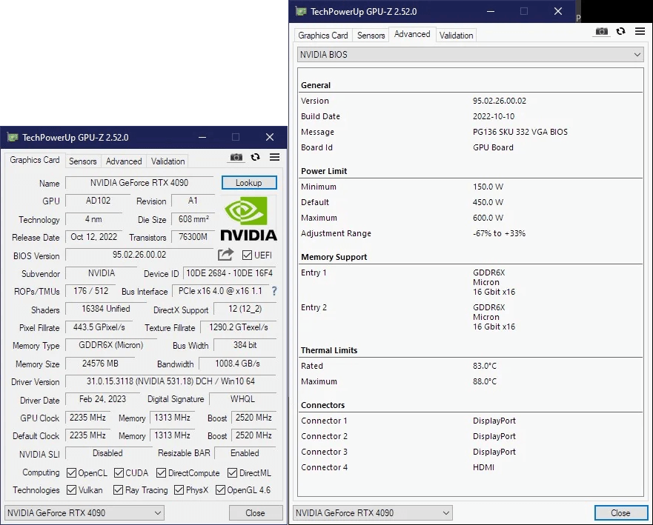This screenshot has width=653, height=525.
Task: Click Connector 4 value HDMI
Action: click(483, 467)
